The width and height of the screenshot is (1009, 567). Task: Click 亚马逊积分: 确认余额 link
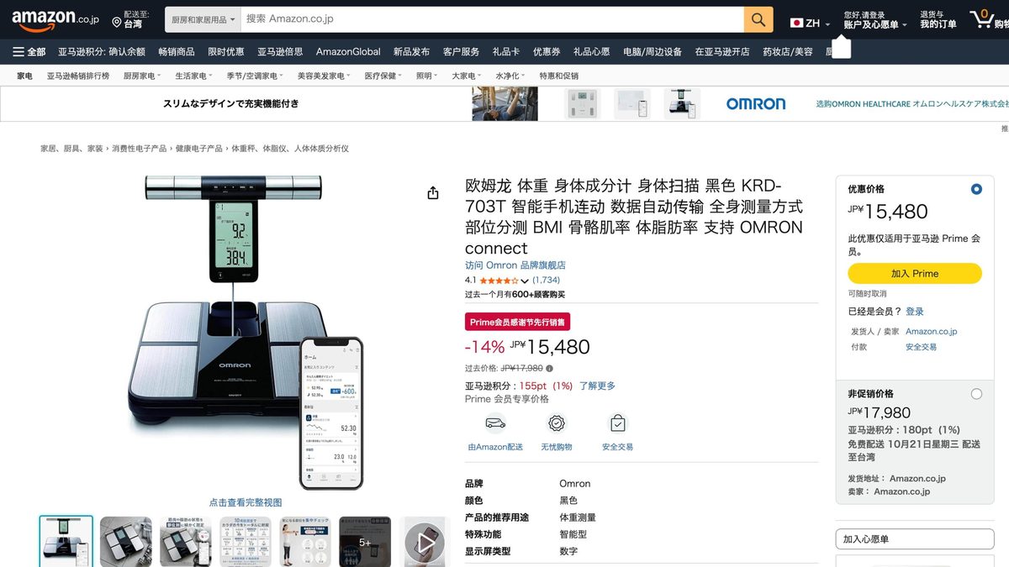click(102, 51)
